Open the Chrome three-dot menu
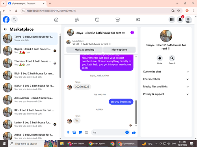 (193, 11)
